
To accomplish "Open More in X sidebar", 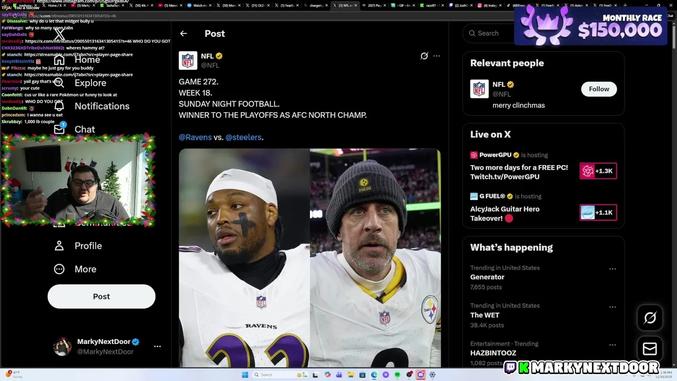I will 85,269.
